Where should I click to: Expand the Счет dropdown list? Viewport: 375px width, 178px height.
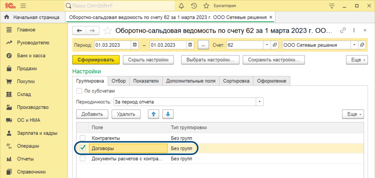(x=267, y=45)
